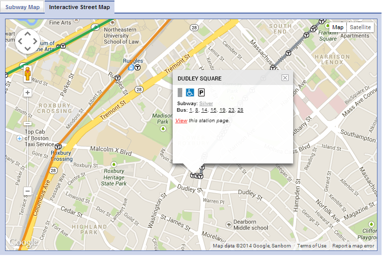Viewport: 382px width, 256px height.
Task: Open the Silver subway line link
Action: pos(206,104)
